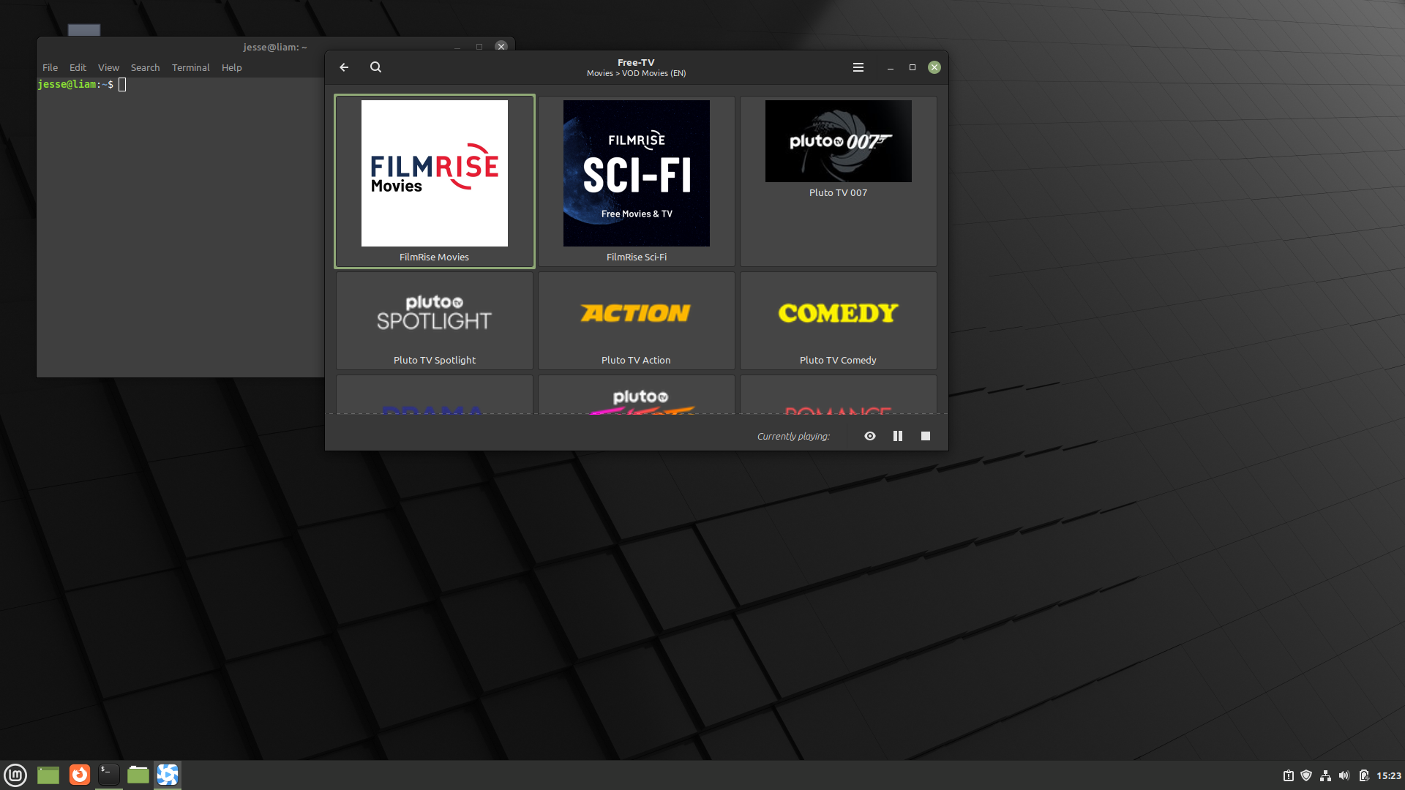Open file manager from the taskbar
1405x790 pixels.
click(x=138, y=775)
